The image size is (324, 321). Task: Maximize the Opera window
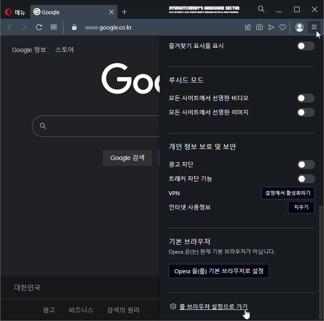coord(297,9)
